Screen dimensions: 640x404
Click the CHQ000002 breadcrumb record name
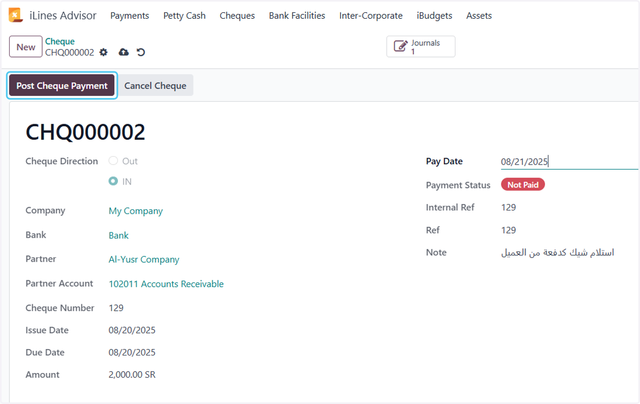[69, 52]
